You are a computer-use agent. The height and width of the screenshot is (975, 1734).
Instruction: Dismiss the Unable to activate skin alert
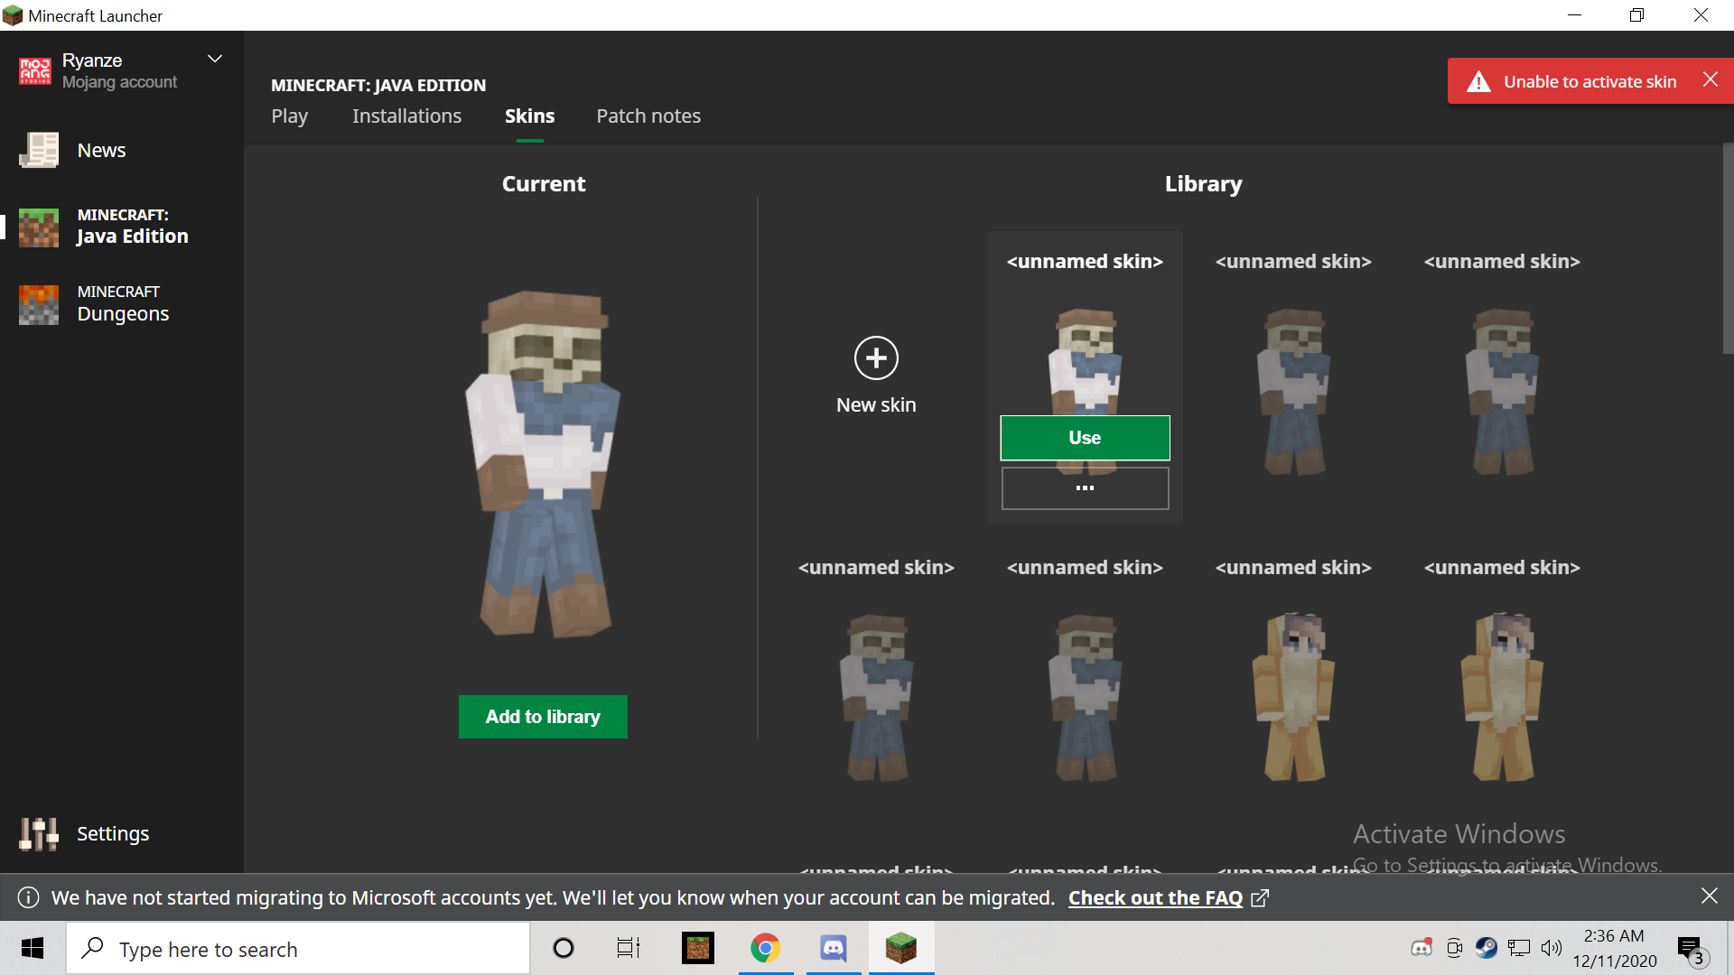[x=1710, y=79]
